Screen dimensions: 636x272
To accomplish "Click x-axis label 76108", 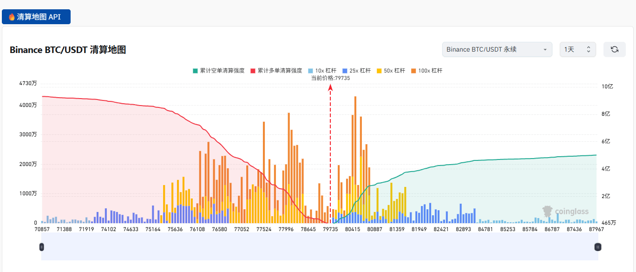I will tap(197, 229).
